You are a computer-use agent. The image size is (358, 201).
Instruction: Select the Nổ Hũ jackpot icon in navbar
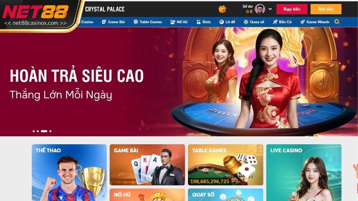[173, 22]
